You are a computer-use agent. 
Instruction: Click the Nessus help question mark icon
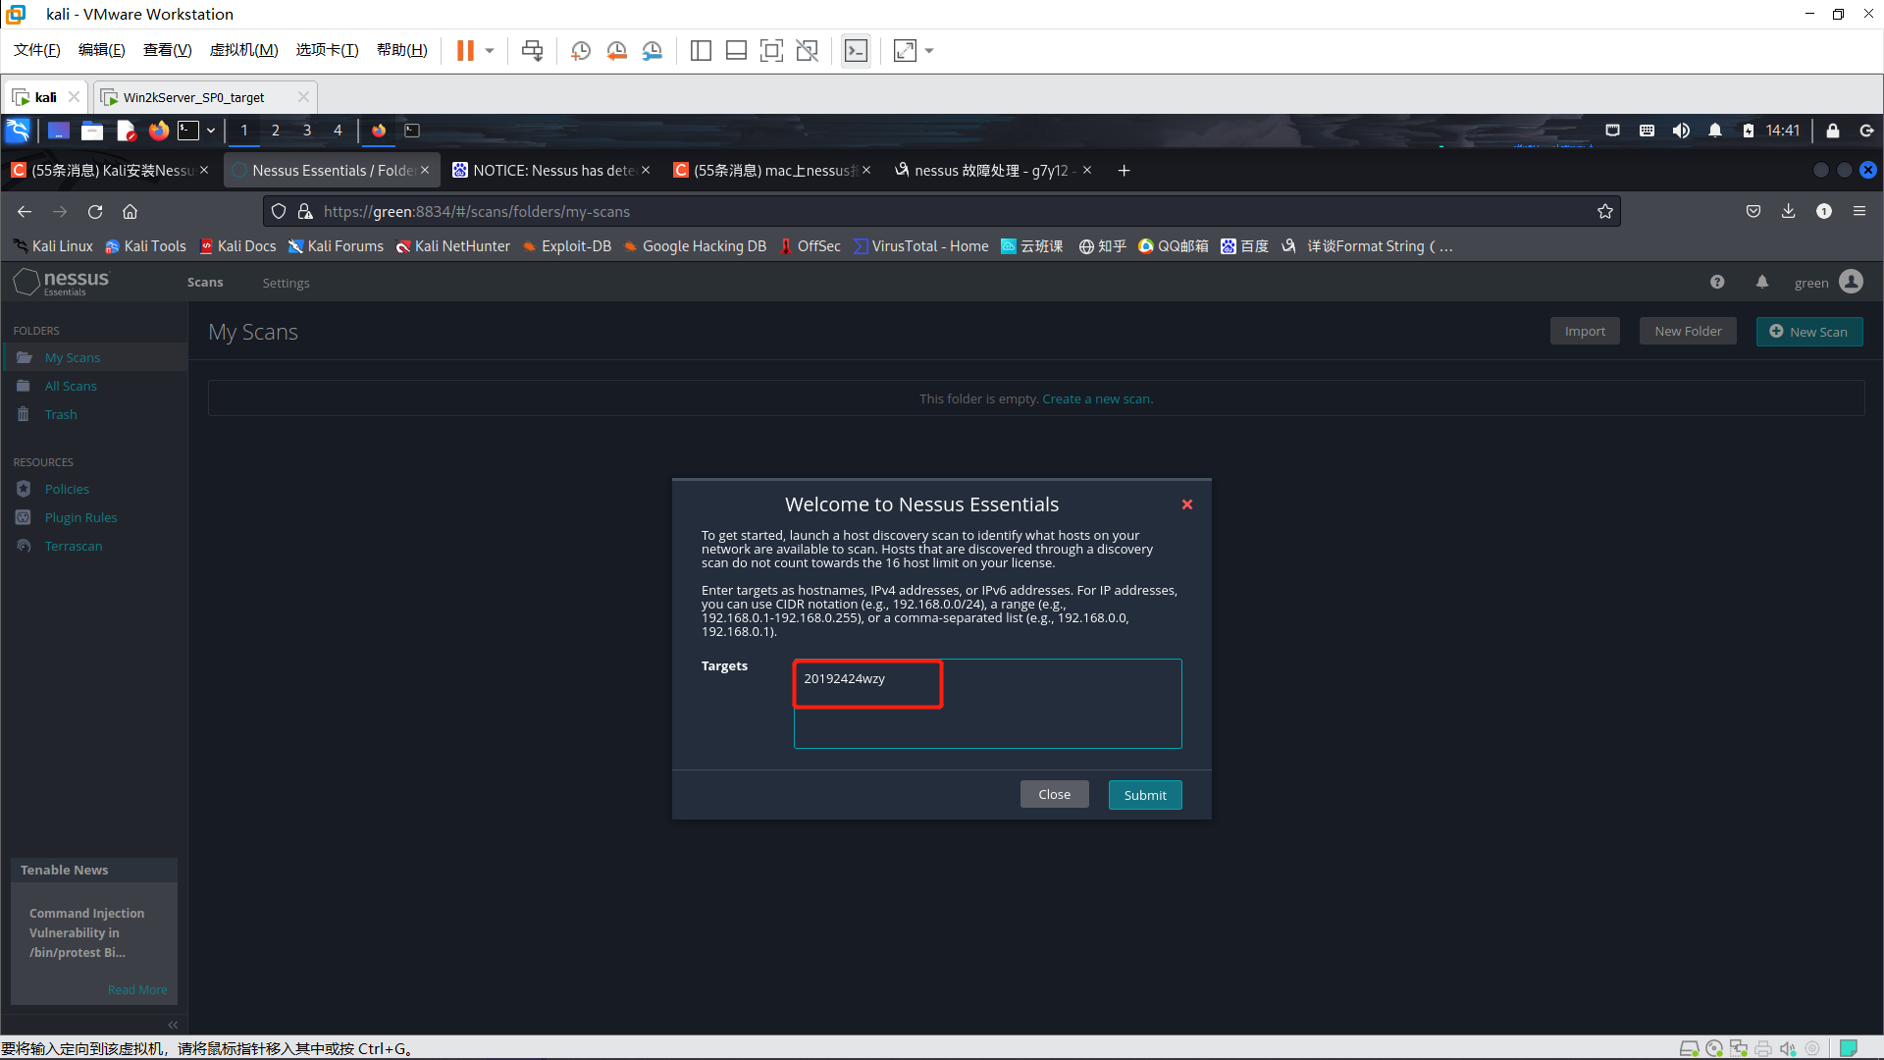coord(1717,282)
